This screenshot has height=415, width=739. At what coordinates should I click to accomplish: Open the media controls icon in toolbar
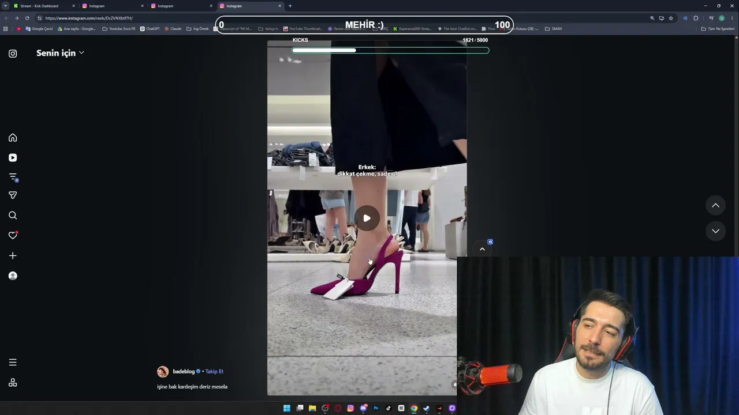coord(711,18)
